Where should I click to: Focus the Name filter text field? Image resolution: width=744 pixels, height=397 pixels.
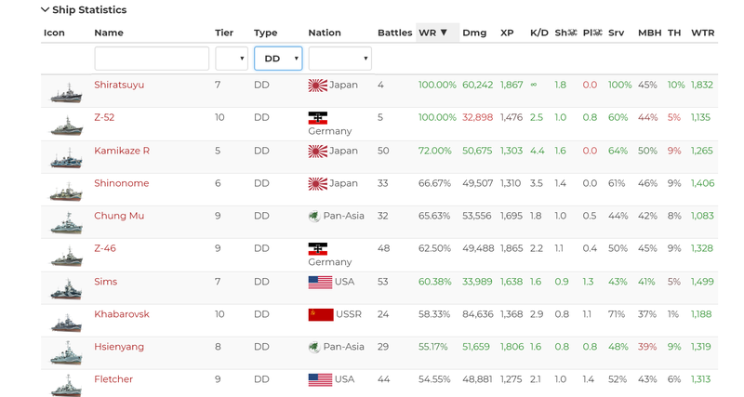tap(152, 59)
